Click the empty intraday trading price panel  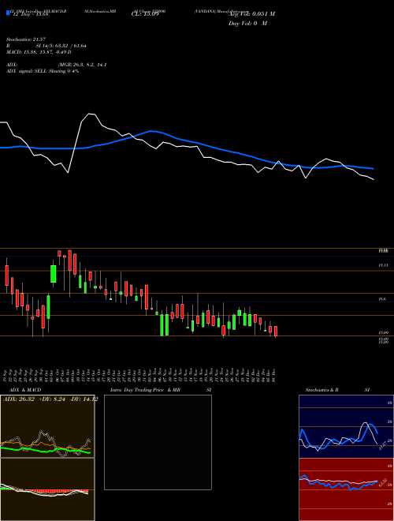(158, 442)
